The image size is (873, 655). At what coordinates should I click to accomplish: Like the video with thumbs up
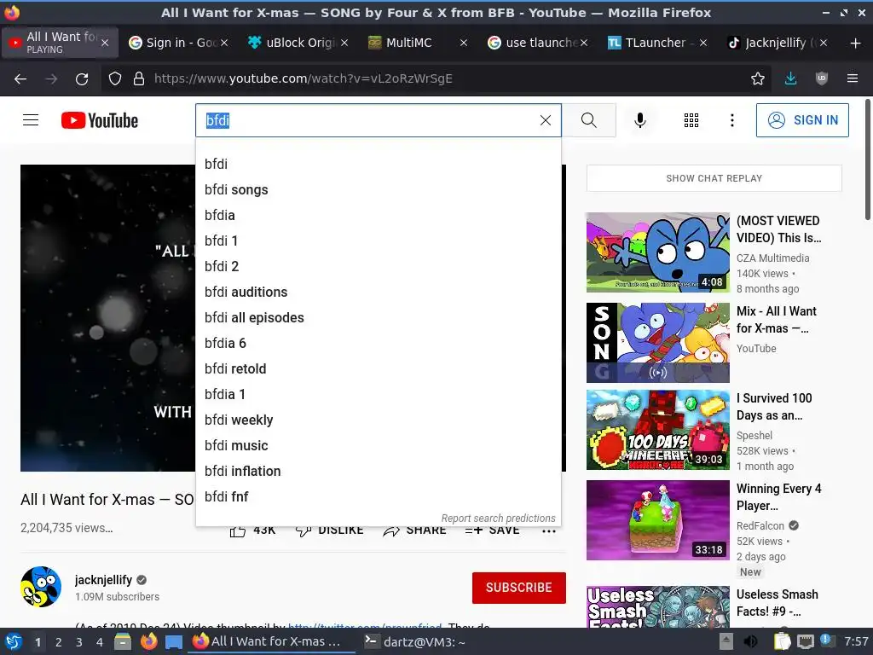pos(238,530)
